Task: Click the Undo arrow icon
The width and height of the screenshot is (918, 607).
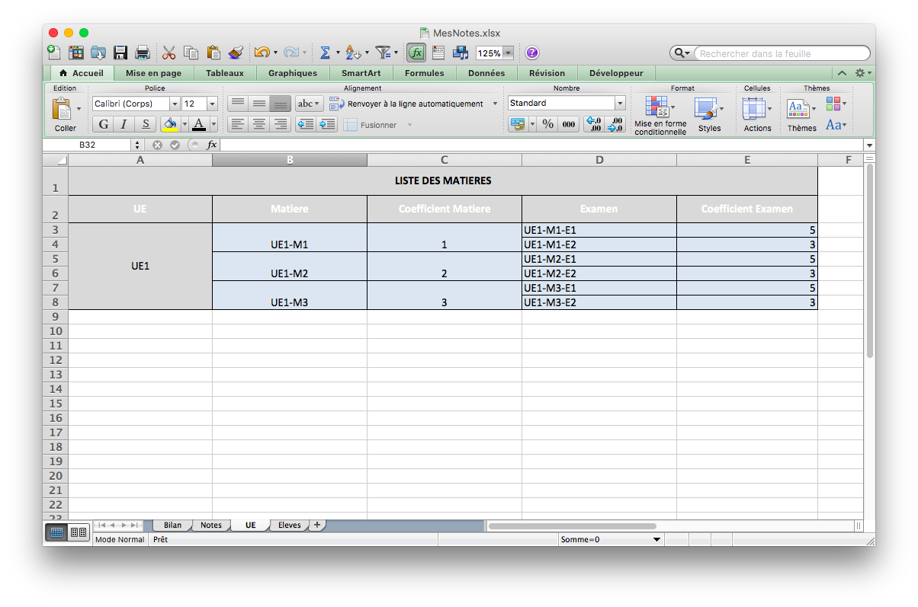Action: (x=262, y=53)
